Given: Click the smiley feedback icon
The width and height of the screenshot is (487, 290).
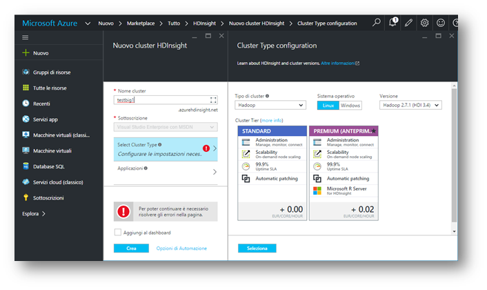Looking at the screenshot, I should (x=440, y=23).
